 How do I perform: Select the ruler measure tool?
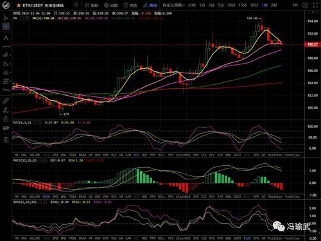coord(6,101)
